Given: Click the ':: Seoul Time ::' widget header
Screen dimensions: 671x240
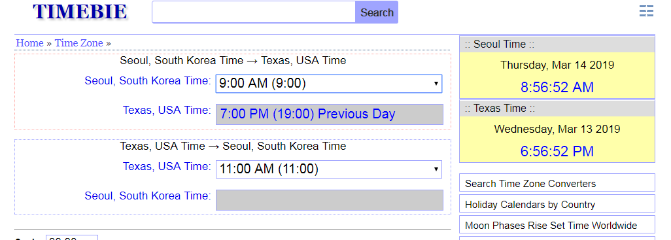Looking at the screenshot, I should tap(557, 44).
